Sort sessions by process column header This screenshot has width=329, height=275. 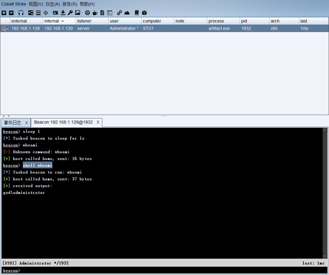(223, 21)
